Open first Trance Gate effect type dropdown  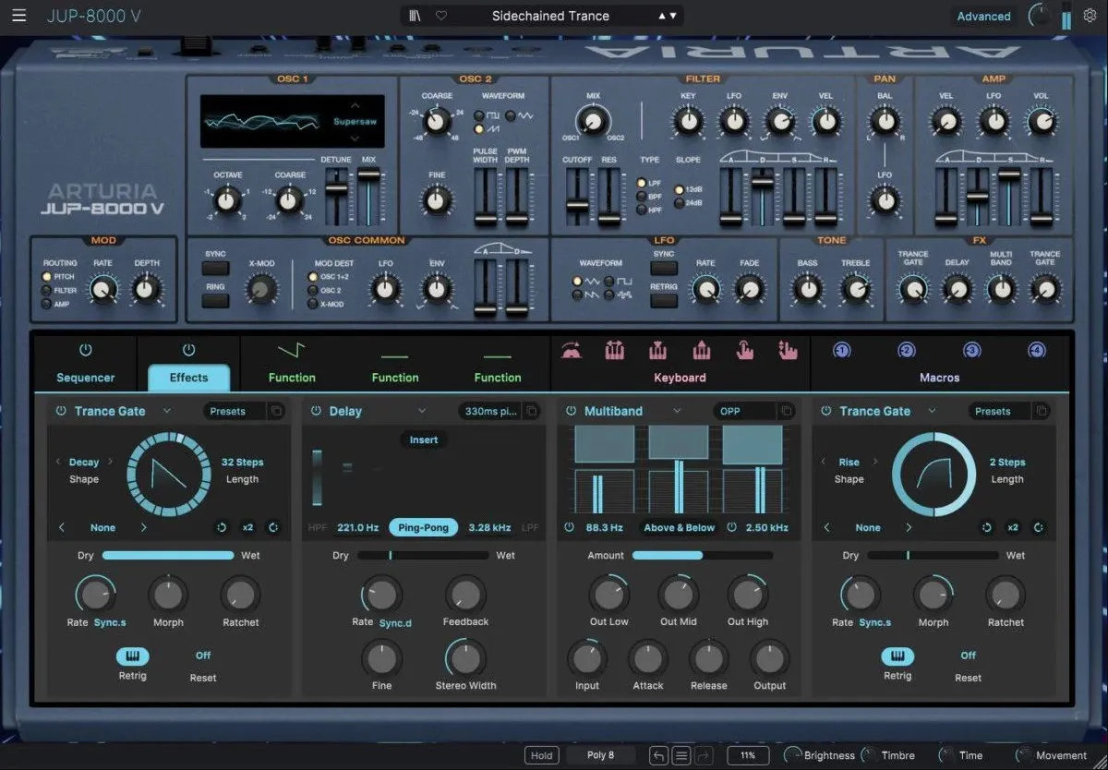[x=167, y=411]
